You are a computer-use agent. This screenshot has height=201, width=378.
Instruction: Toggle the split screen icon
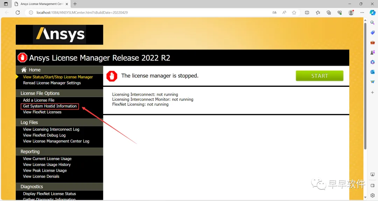click(x=307, y=13)
